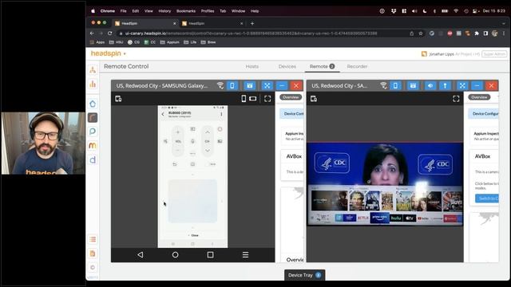Screen dimensions: 511x287
Task: Open the Recorder tab
Action: [x=357, y=66]
